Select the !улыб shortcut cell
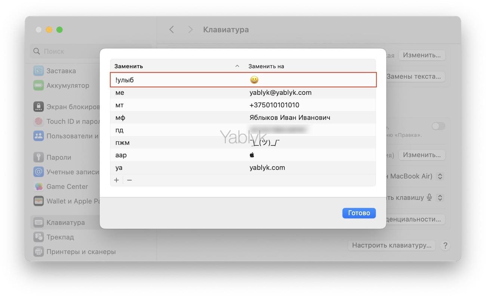The width and height of the screenshot is (486, 296). 124,80
